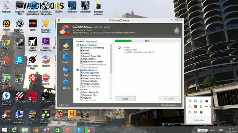Click the NVIDIA icon in tray popup

coord(190,101)
